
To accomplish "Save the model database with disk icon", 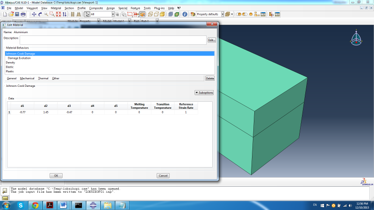I will coord(17,14).
